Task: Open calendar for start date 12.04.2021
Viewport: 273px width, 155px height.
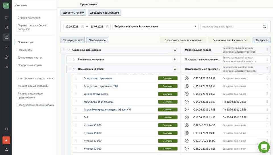Action: (x=82, y=26)
